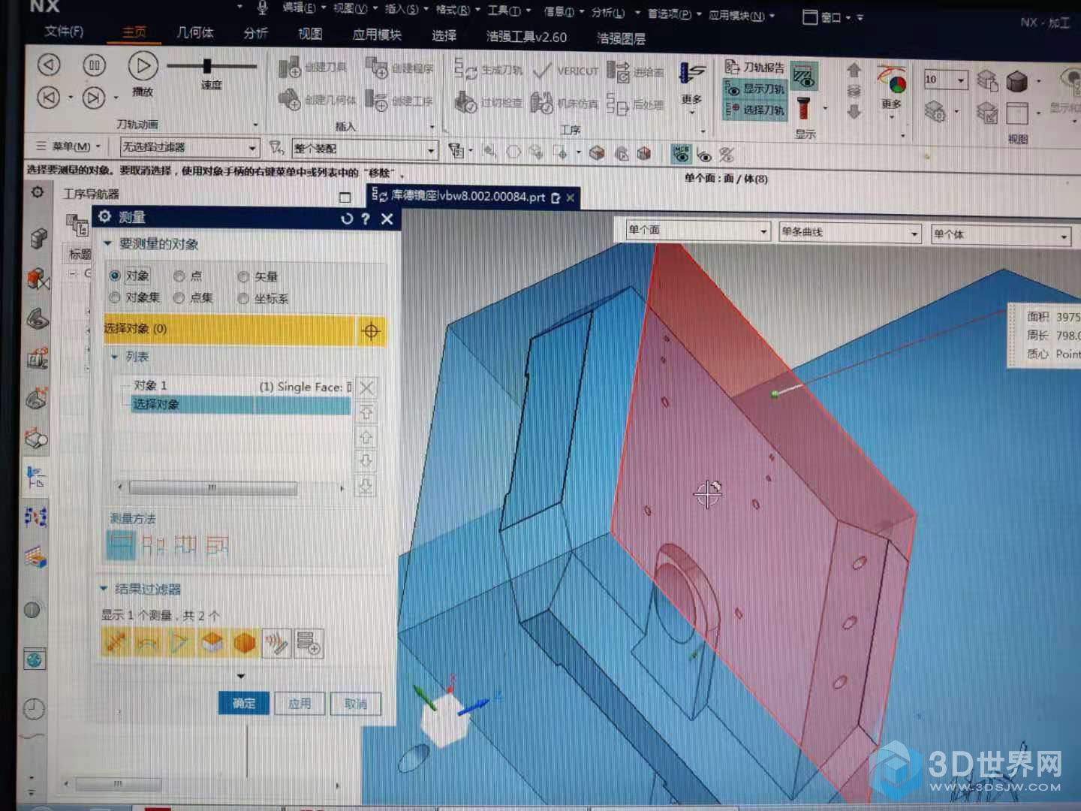
Task: Step back one toolpath move
Action: pos(49,65)
